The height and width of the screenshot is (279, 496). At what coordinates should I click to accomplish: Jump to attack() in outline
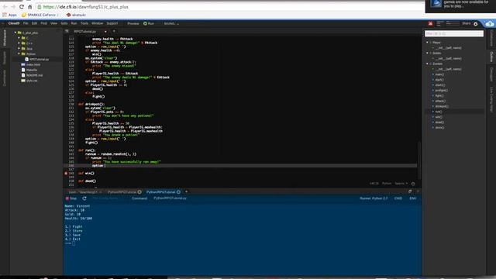pos(440,102)
